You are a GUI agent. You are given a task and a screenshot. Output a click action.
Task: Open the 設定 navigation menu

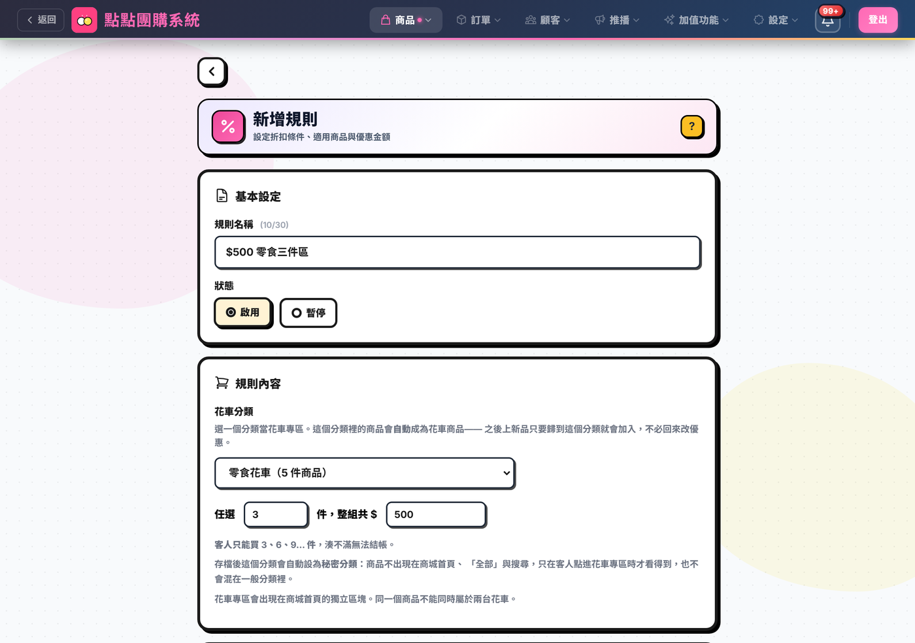click(x=776, y=20)
